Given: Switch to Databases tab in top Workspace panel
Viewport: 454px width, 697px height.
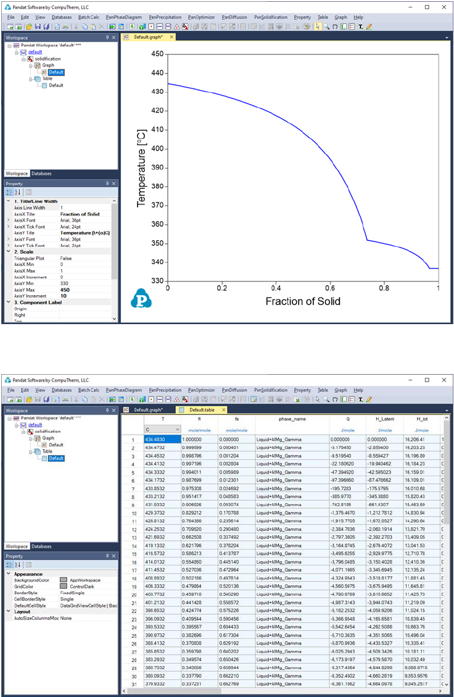Looking at the screenshot, I should pyautogui.click(x=41, y=174).
